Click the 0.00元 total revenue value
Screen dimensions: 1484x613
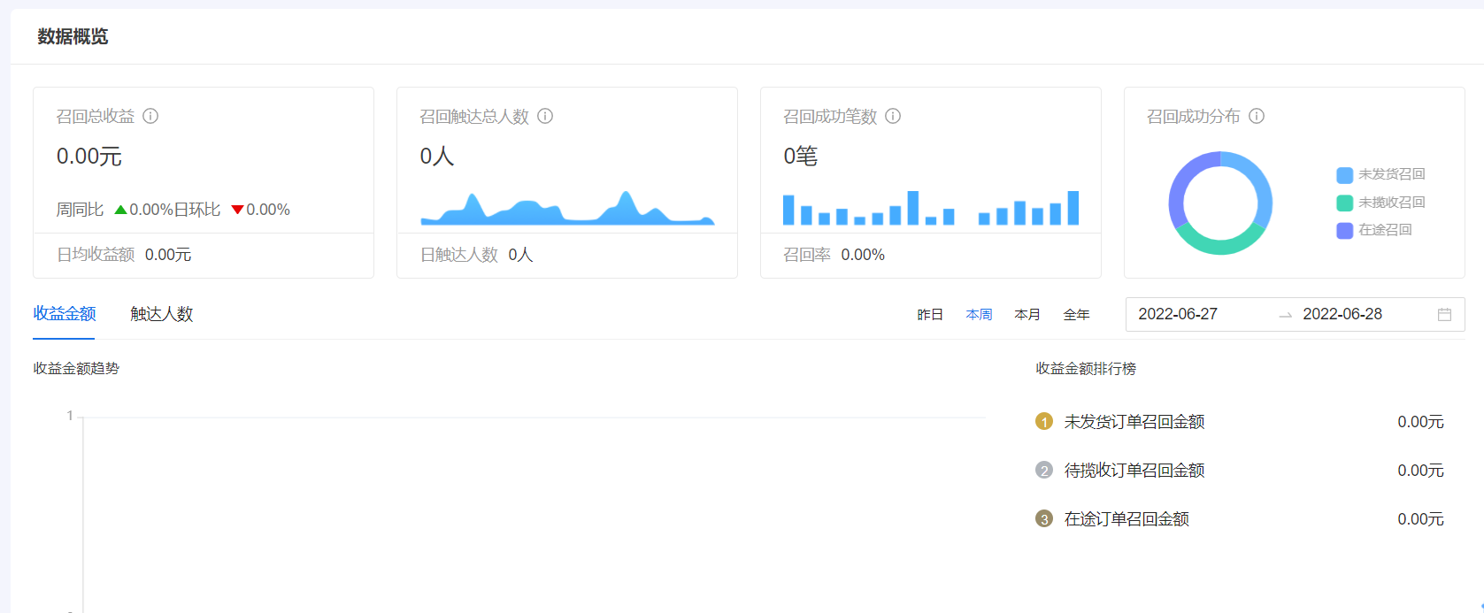click(x=89, y=157)
